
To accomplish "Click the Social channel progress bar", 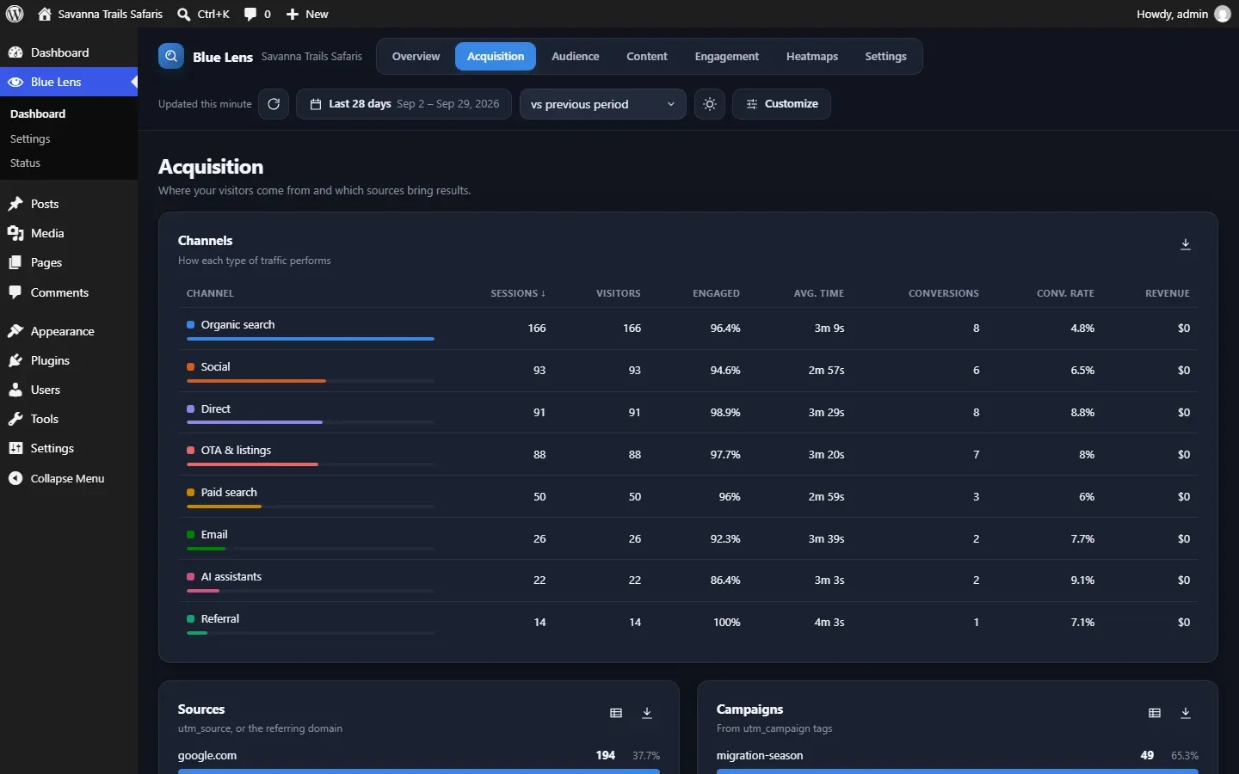I will pyautogui.click(x=311, y=381).
